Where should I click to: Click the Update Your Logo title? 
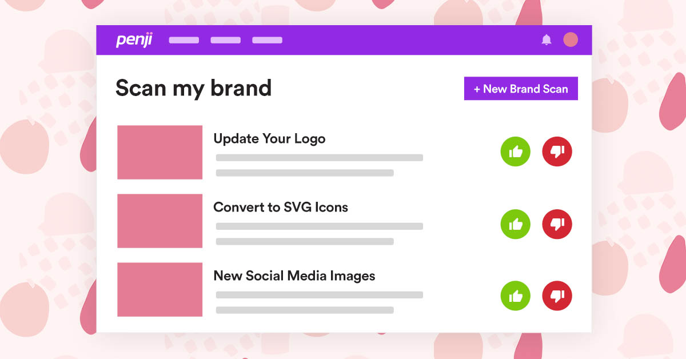(x=269, y=139)
